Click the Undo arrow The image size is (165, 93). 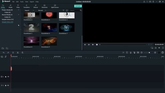(4, 53)
